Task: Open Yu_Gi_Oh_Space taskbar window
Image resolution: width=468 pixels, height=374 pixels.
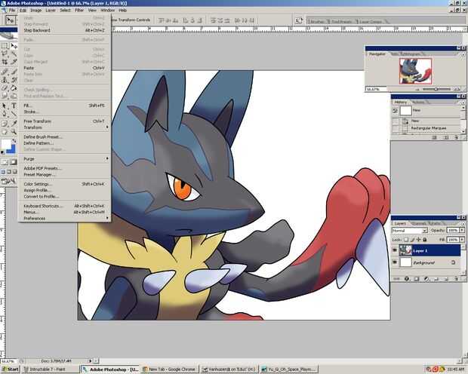Action: click(x=288, y=369)
